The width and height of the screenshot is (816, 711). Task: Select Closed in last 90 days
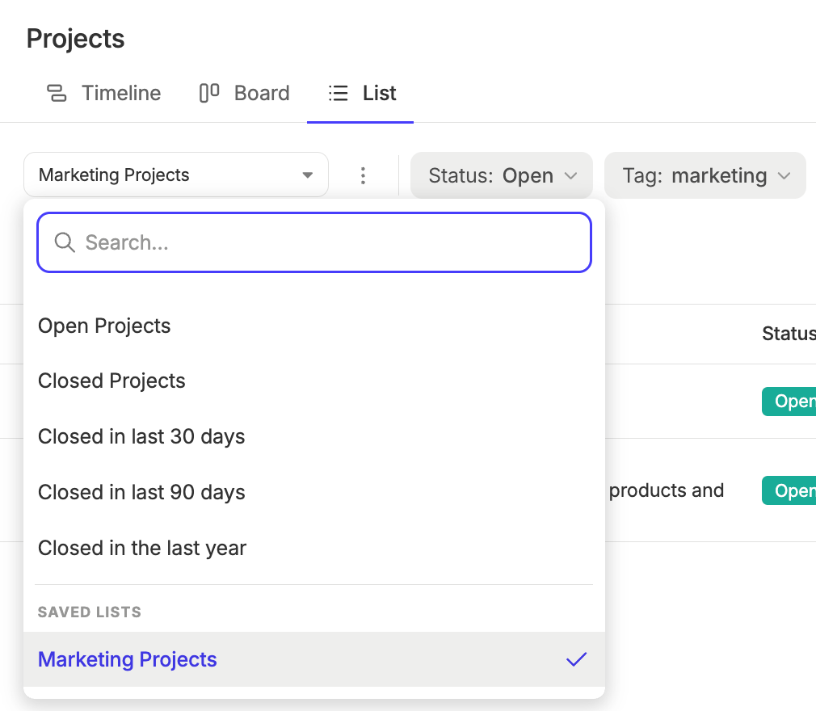point(314,492)
